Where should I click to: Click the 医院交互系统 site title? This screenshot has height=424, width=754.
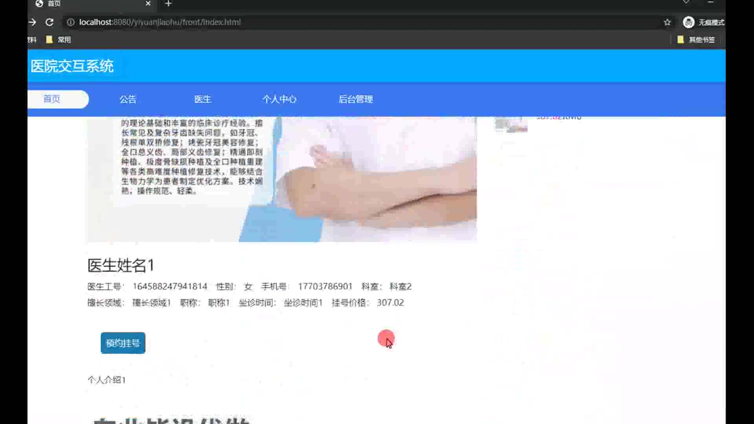[72, 66]
